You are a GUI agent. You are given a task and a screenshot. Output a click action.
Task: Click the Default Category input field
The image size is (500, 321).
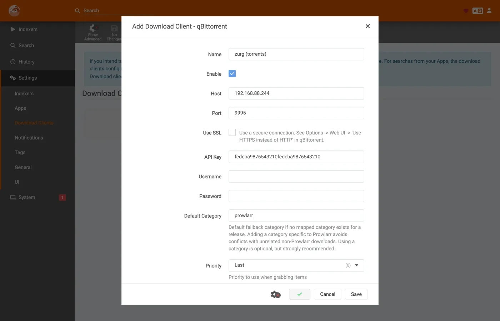tap(296, 216)
